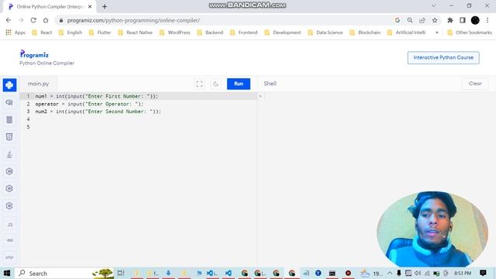Screen dimensions: 496x279
Task: Bookmark this page with the star icon
Action: coord(435,20)
